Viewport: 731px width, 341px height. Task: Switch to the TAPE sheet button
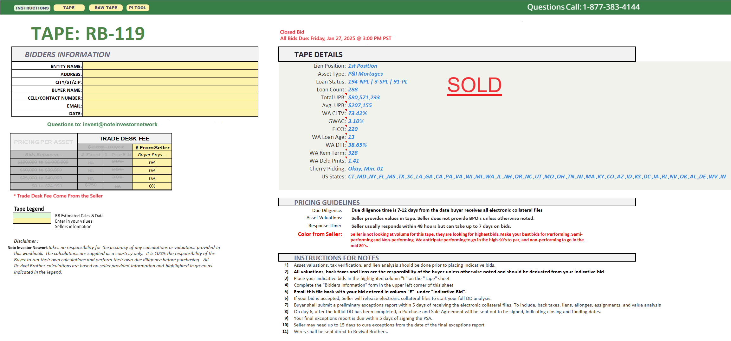(69, 8)
